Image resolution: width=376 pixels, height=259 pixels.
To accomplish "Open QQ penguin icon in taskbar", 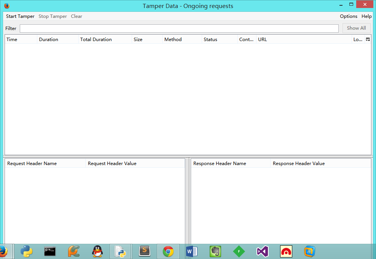I will point(97,251).
